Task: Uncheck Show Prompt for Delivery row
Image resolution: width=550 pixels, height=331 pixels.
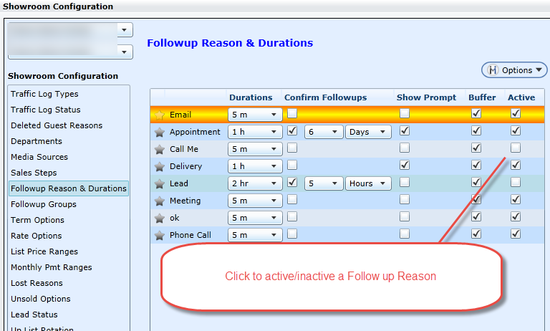Action: (405, 165)
